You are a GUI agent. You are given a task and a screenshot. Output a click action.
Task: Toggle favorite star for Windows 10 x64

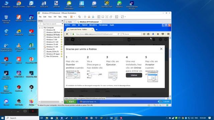pos(62,44)
